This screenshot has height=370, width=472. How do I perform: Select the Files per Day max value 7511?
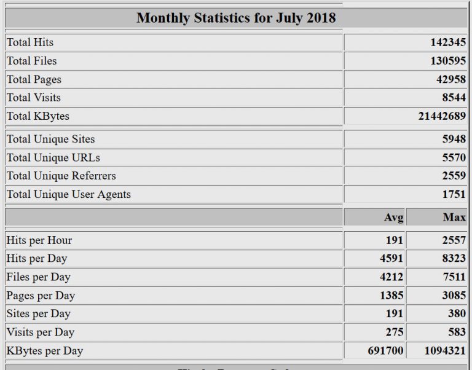pos(454,277)
